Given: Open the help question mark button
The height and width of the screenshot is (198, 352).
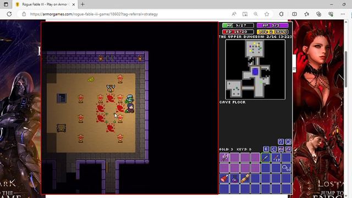Looking at the screenshot, I should click(x=280, y=142).
